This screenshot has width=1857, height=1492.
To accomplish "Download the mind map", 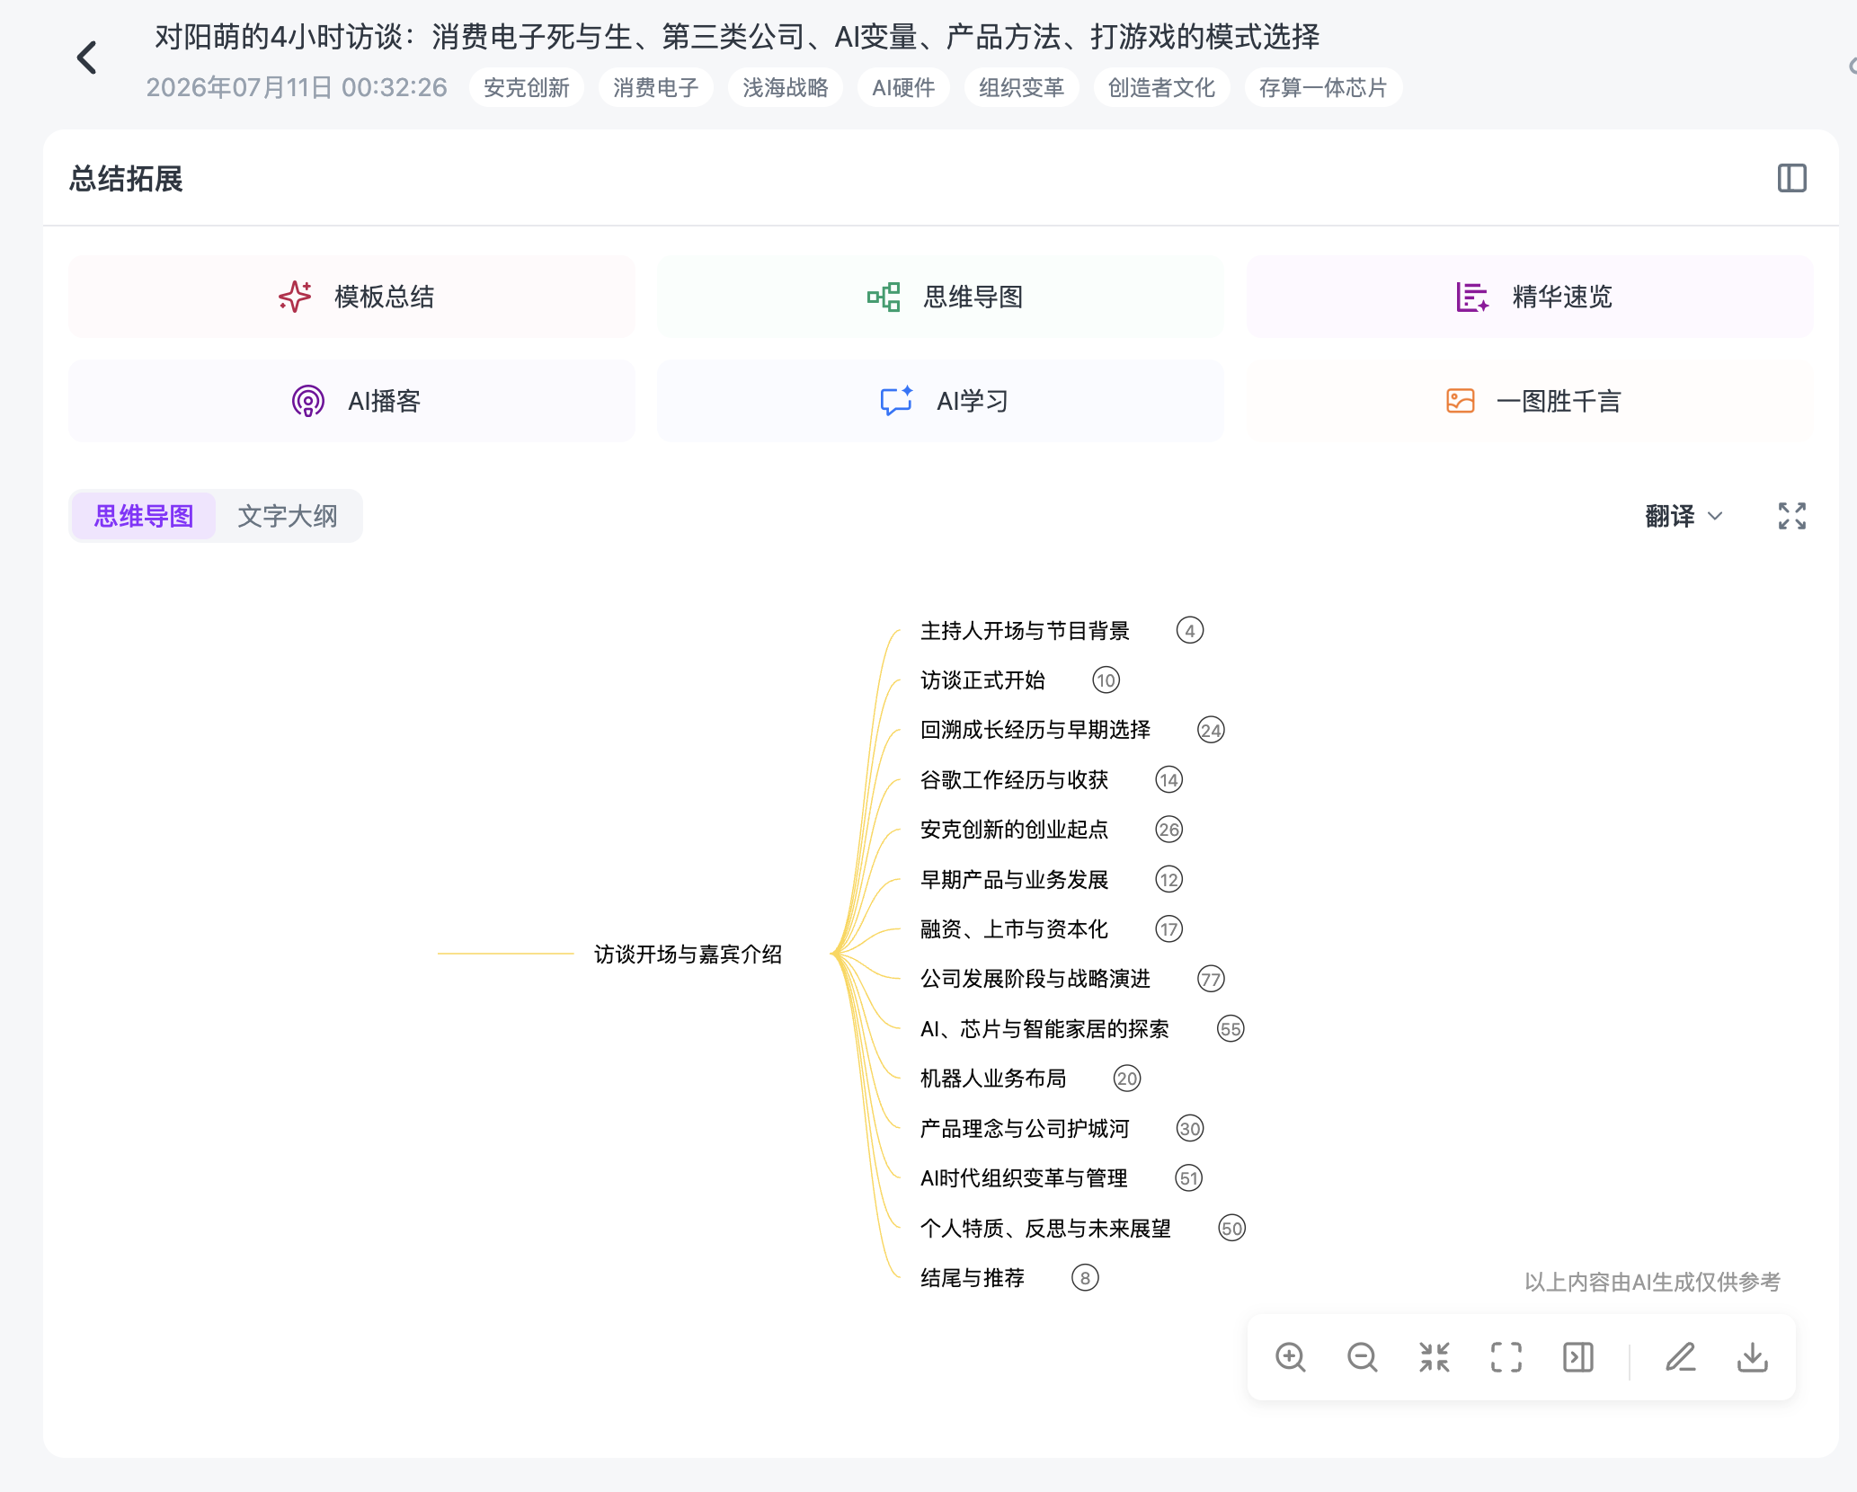I will tap(1753, 1357).
